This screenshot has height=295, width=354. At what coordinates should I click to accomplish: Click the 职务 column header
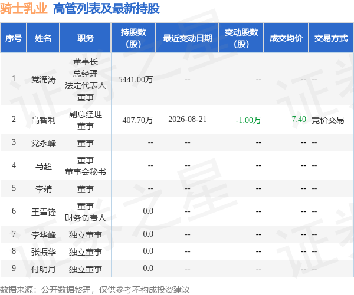tap(86, 38)
